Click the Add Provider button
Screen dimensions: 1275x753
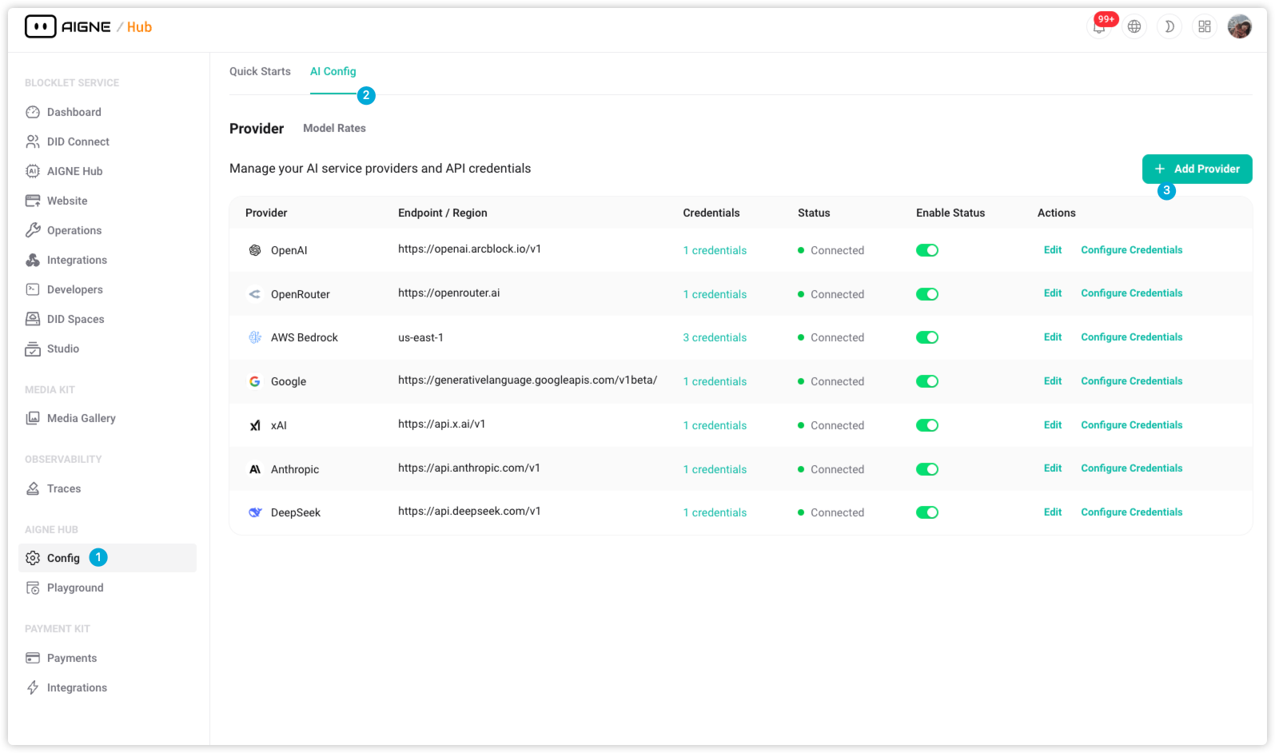(x=1197, y=169)
